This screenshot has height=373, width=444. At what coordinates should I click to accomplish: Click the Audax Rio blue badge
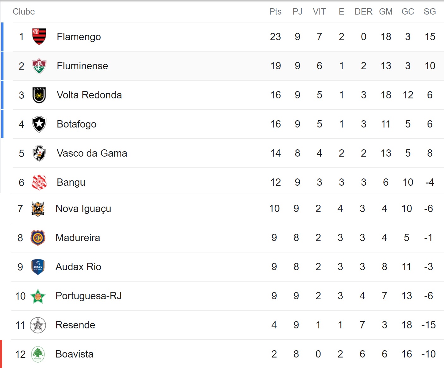[38, 267]
